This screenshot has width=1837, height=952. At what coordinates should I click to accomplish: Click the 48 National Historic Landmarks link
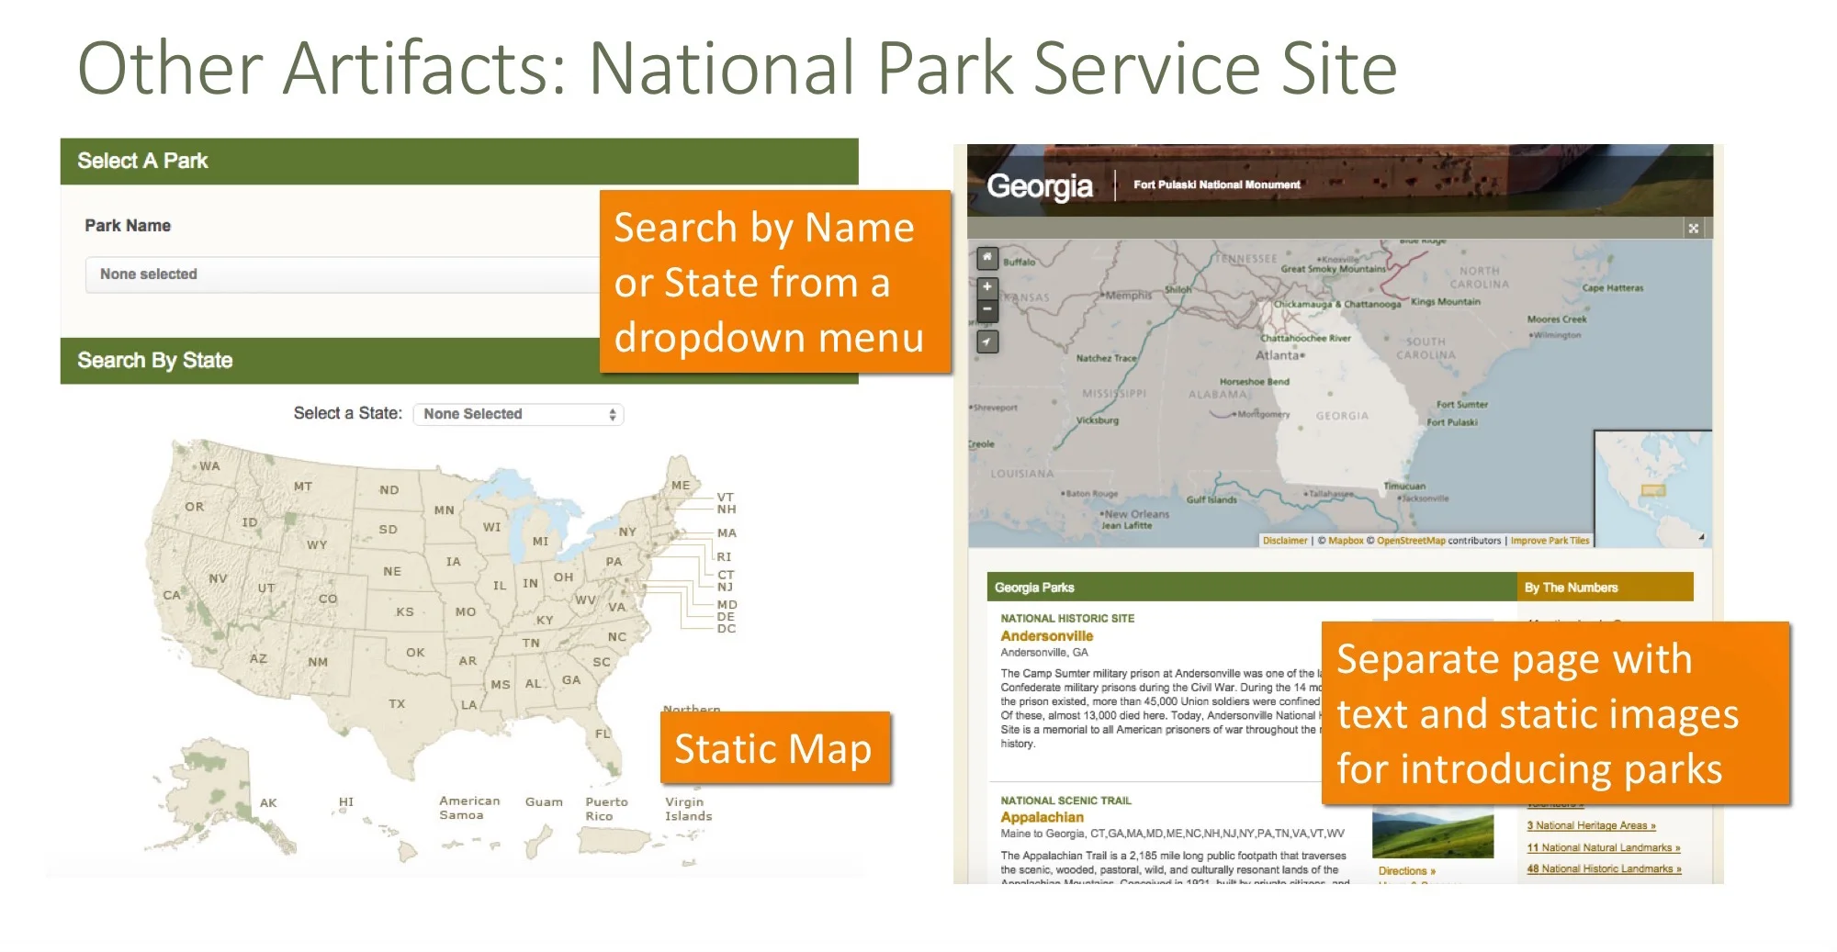pos(1603,868)
